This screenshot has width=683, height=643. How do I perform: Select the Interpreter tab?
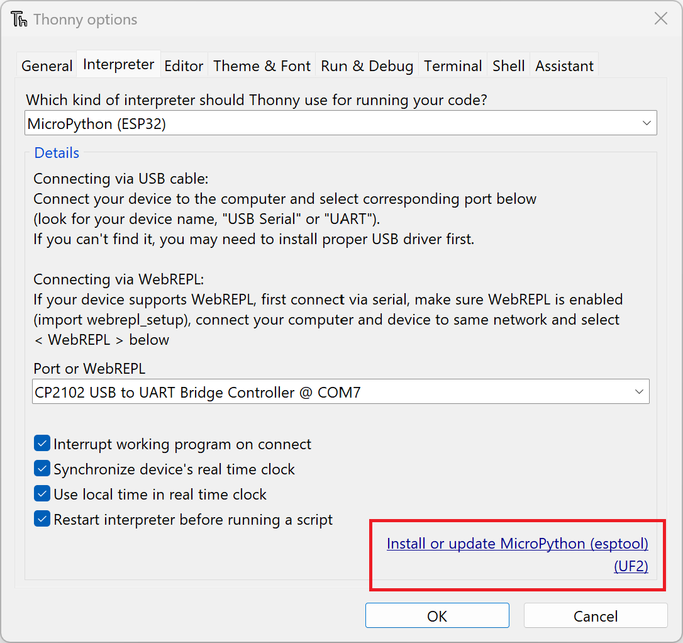[x=118, y=64]
